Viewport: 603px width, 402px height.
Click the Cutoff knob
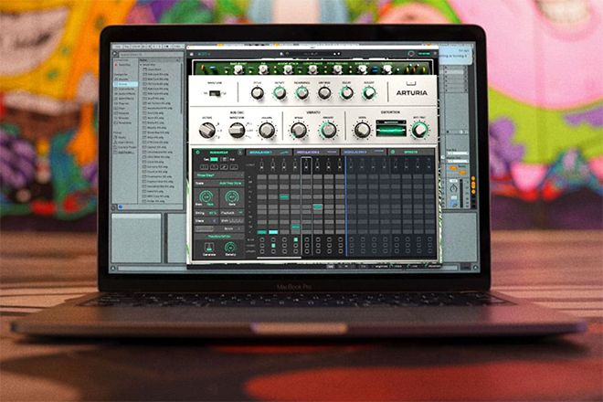(x=280, y=93)
